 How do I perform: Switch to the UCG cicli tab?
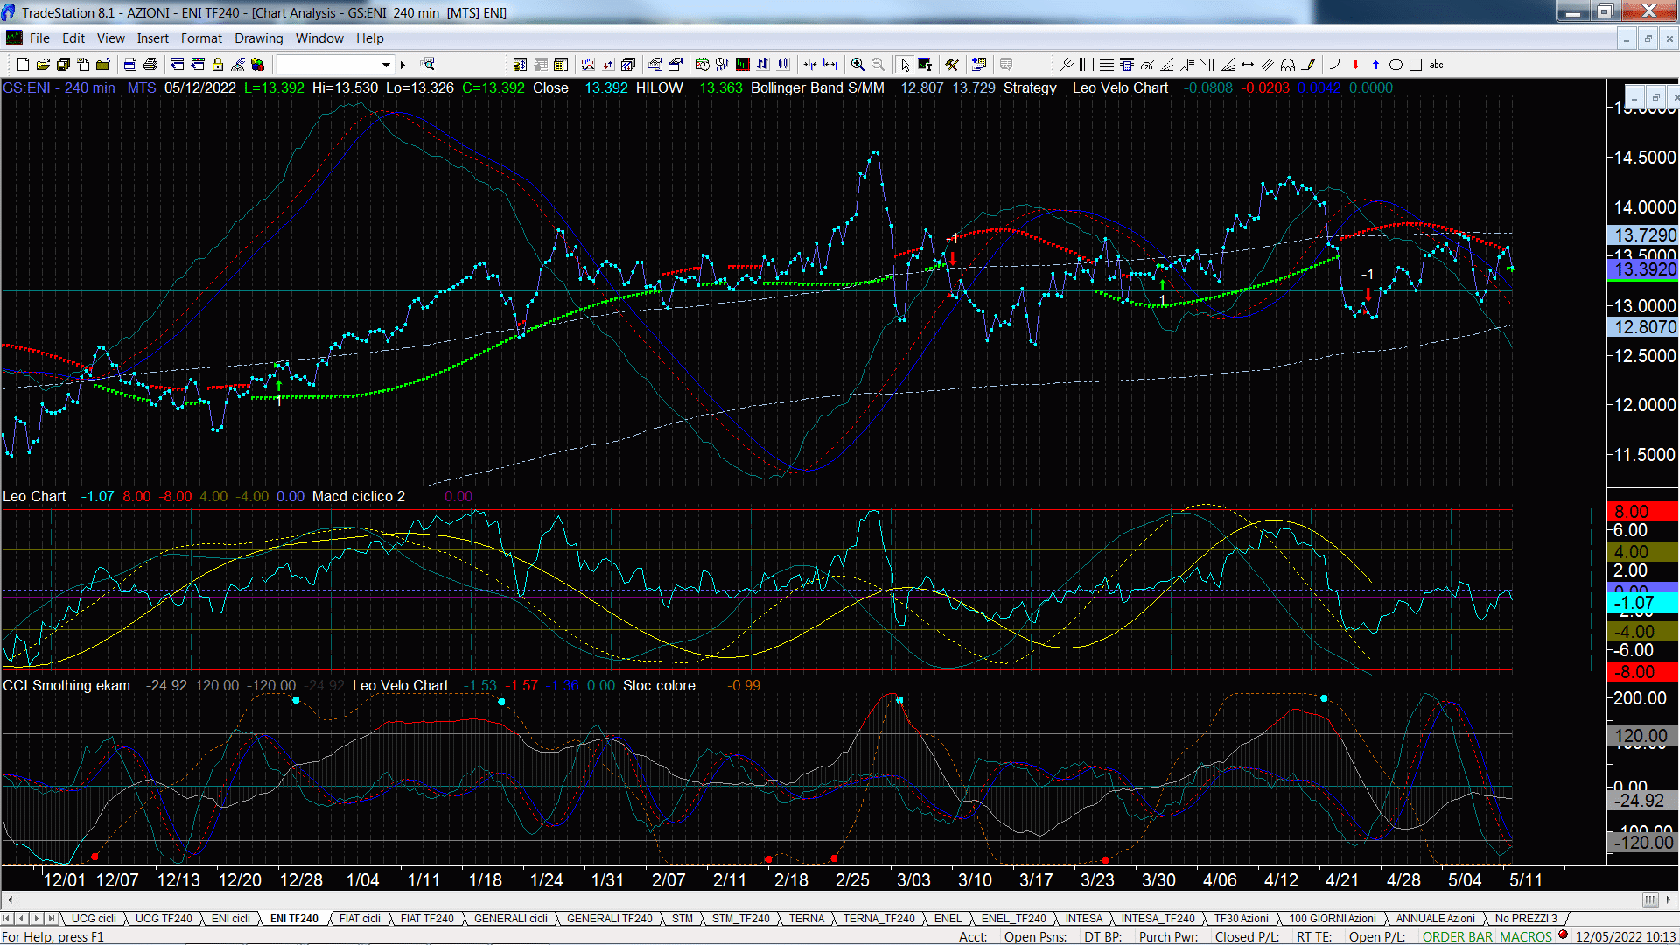(x=94, y=918)
